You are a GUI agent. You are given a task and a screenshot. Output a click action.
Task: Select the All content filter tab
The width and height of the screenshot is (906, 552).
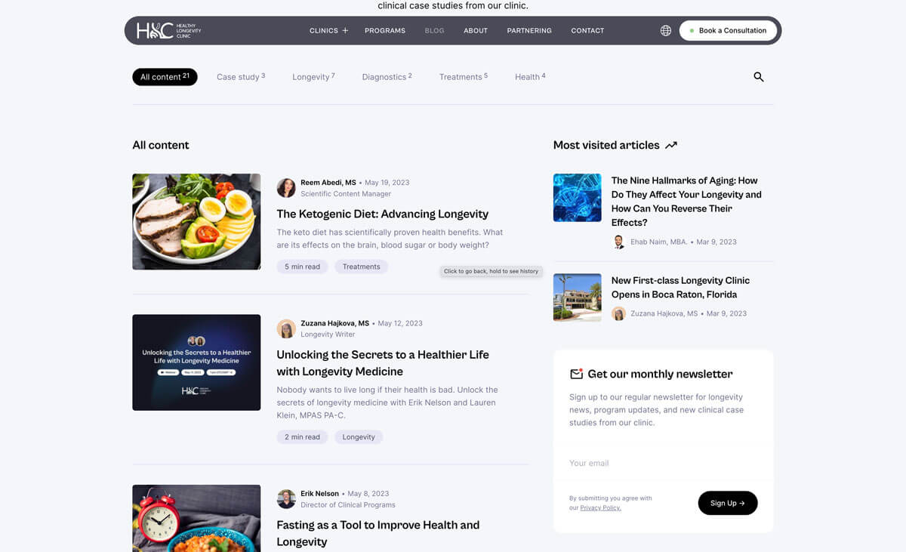(x=165, y=77)
